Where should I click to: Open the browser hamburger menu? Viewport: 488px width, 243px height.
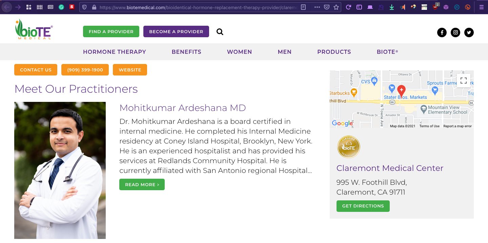(x=481, y=7)
